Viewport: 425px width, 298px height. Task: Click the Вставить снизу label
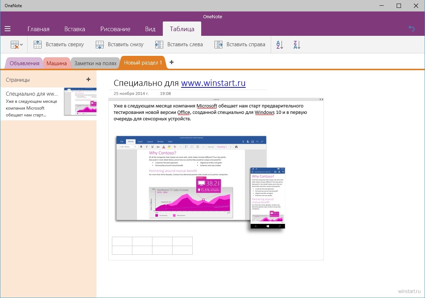(126, 44)
